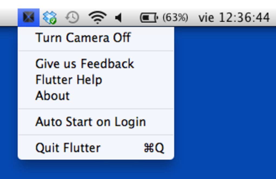The width and height of the screenshot is (276, 179).
Task: Open the Dropbox menu bar icon
Action: click(49, 17)
